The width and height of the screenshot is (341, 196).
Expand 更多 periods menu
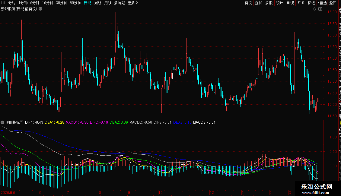132,3
